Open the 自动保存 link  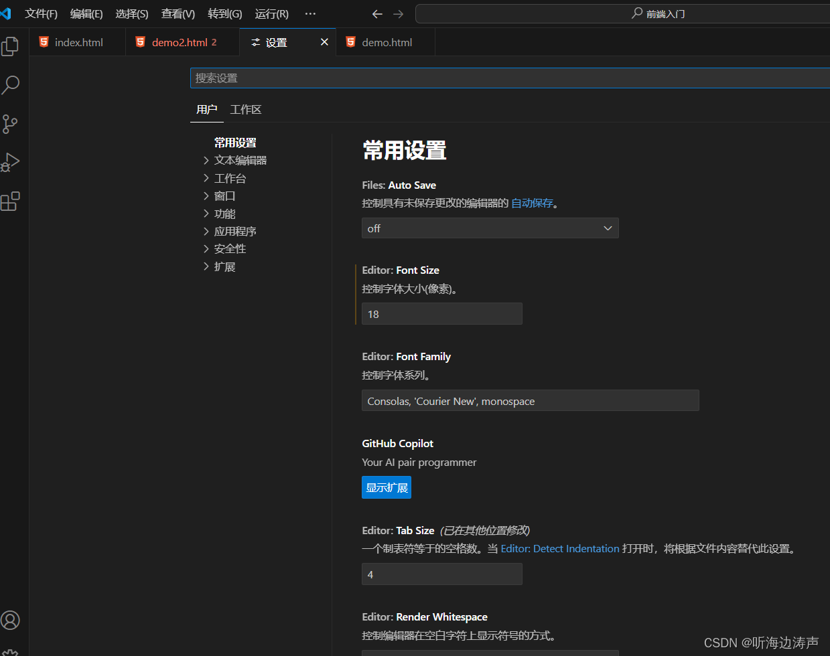[x=532, y=202]
